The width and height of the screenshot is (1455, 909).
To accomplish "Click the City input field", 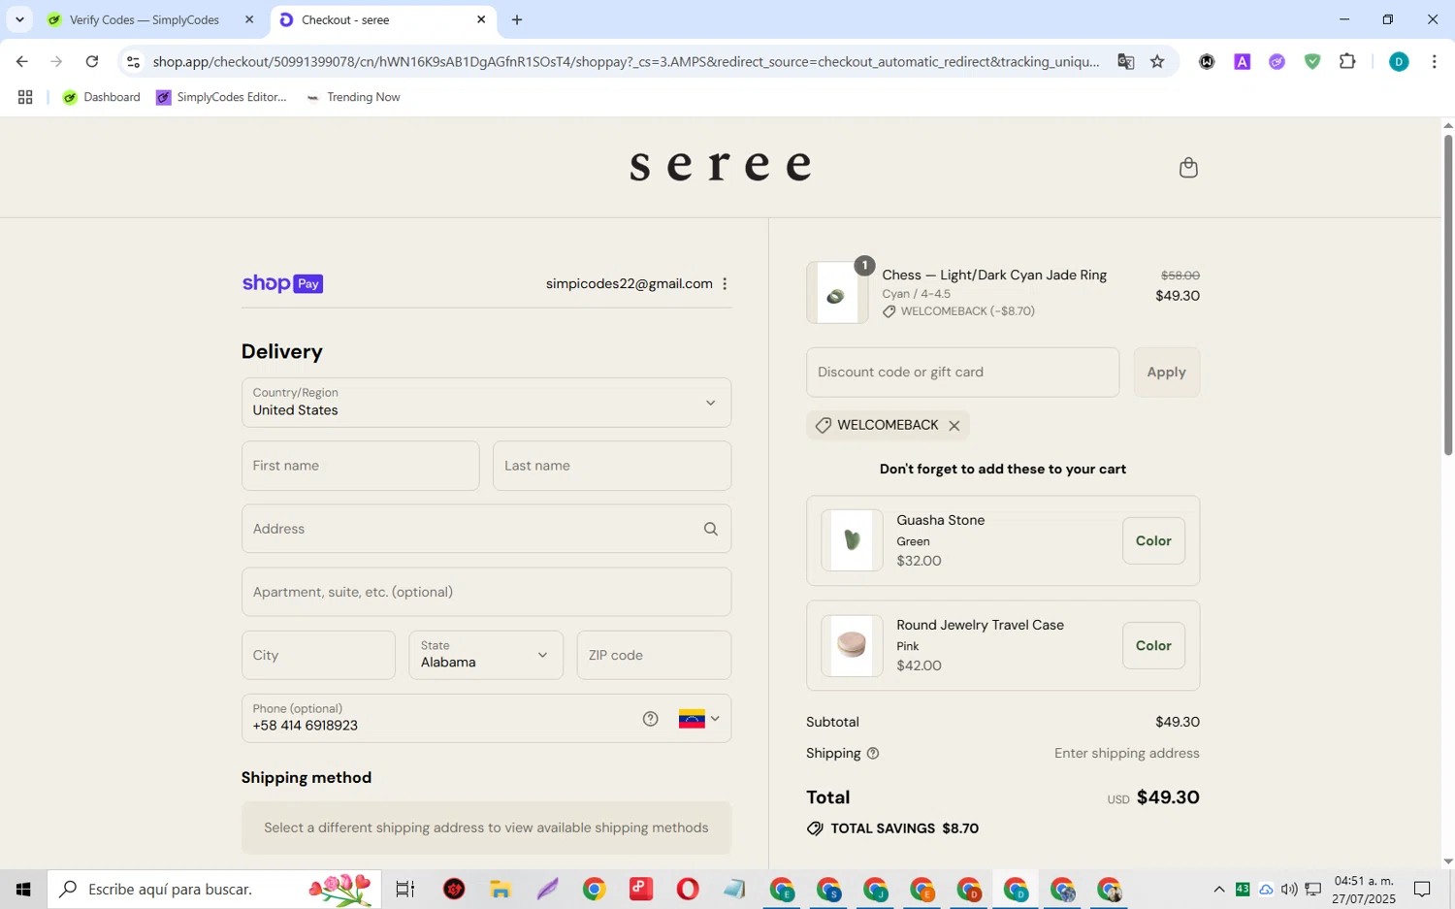I will point(318,655).
